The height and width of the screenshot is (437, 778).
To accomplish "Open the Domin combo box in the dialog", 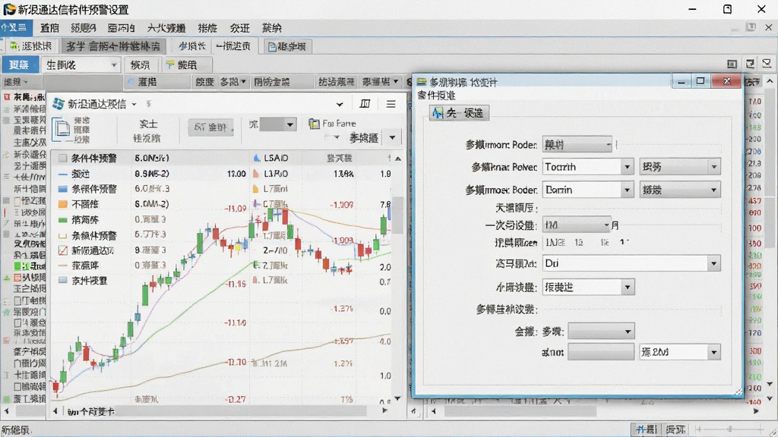I will [x=588, y=190].
